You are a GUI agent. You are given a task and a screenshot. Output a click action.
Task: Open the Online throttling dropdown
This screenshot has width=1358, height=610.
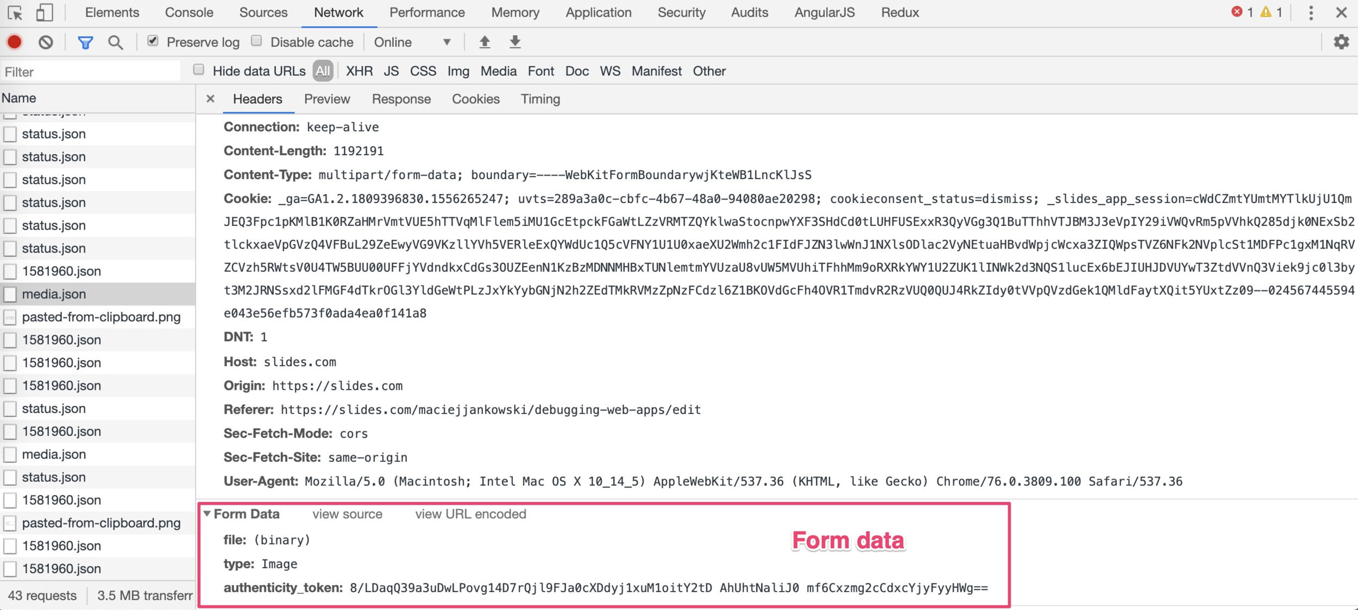(412, 42)
